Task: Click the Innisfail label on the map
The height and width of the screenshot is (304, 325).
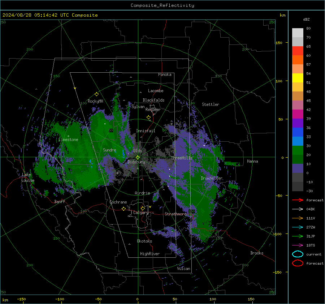Action: click(x=146, y=131)
